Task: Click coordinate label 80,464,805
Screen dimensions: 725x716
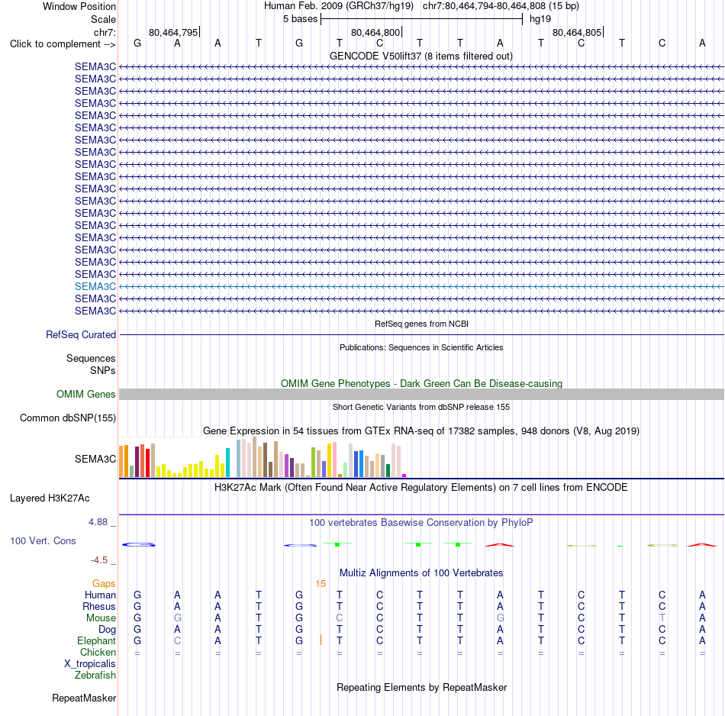Action: click(x=577, y=32)
